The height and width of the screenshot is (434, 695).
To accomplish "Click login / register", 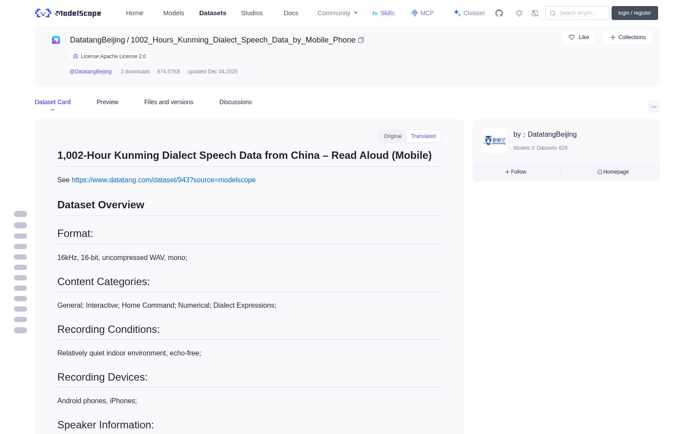I will point(635,13).
